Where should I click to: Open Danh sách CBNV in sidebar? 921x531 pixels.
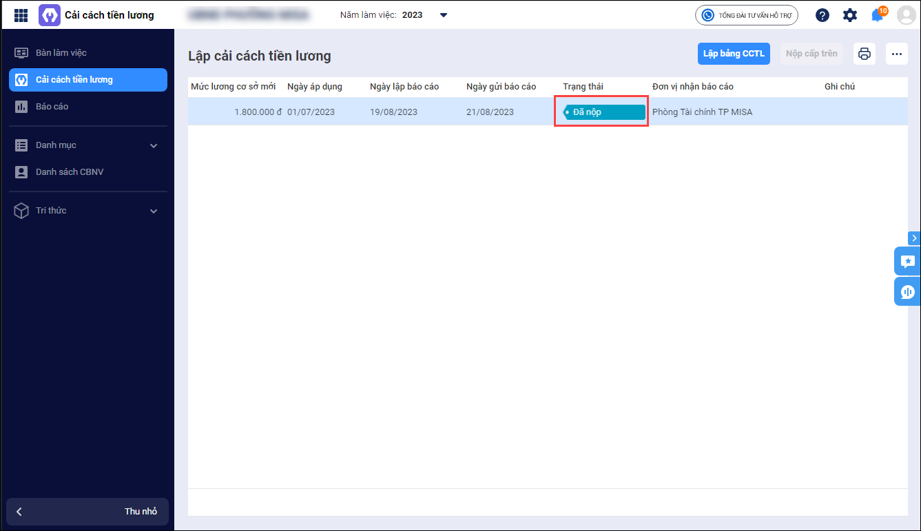click(x=88, y=171)
